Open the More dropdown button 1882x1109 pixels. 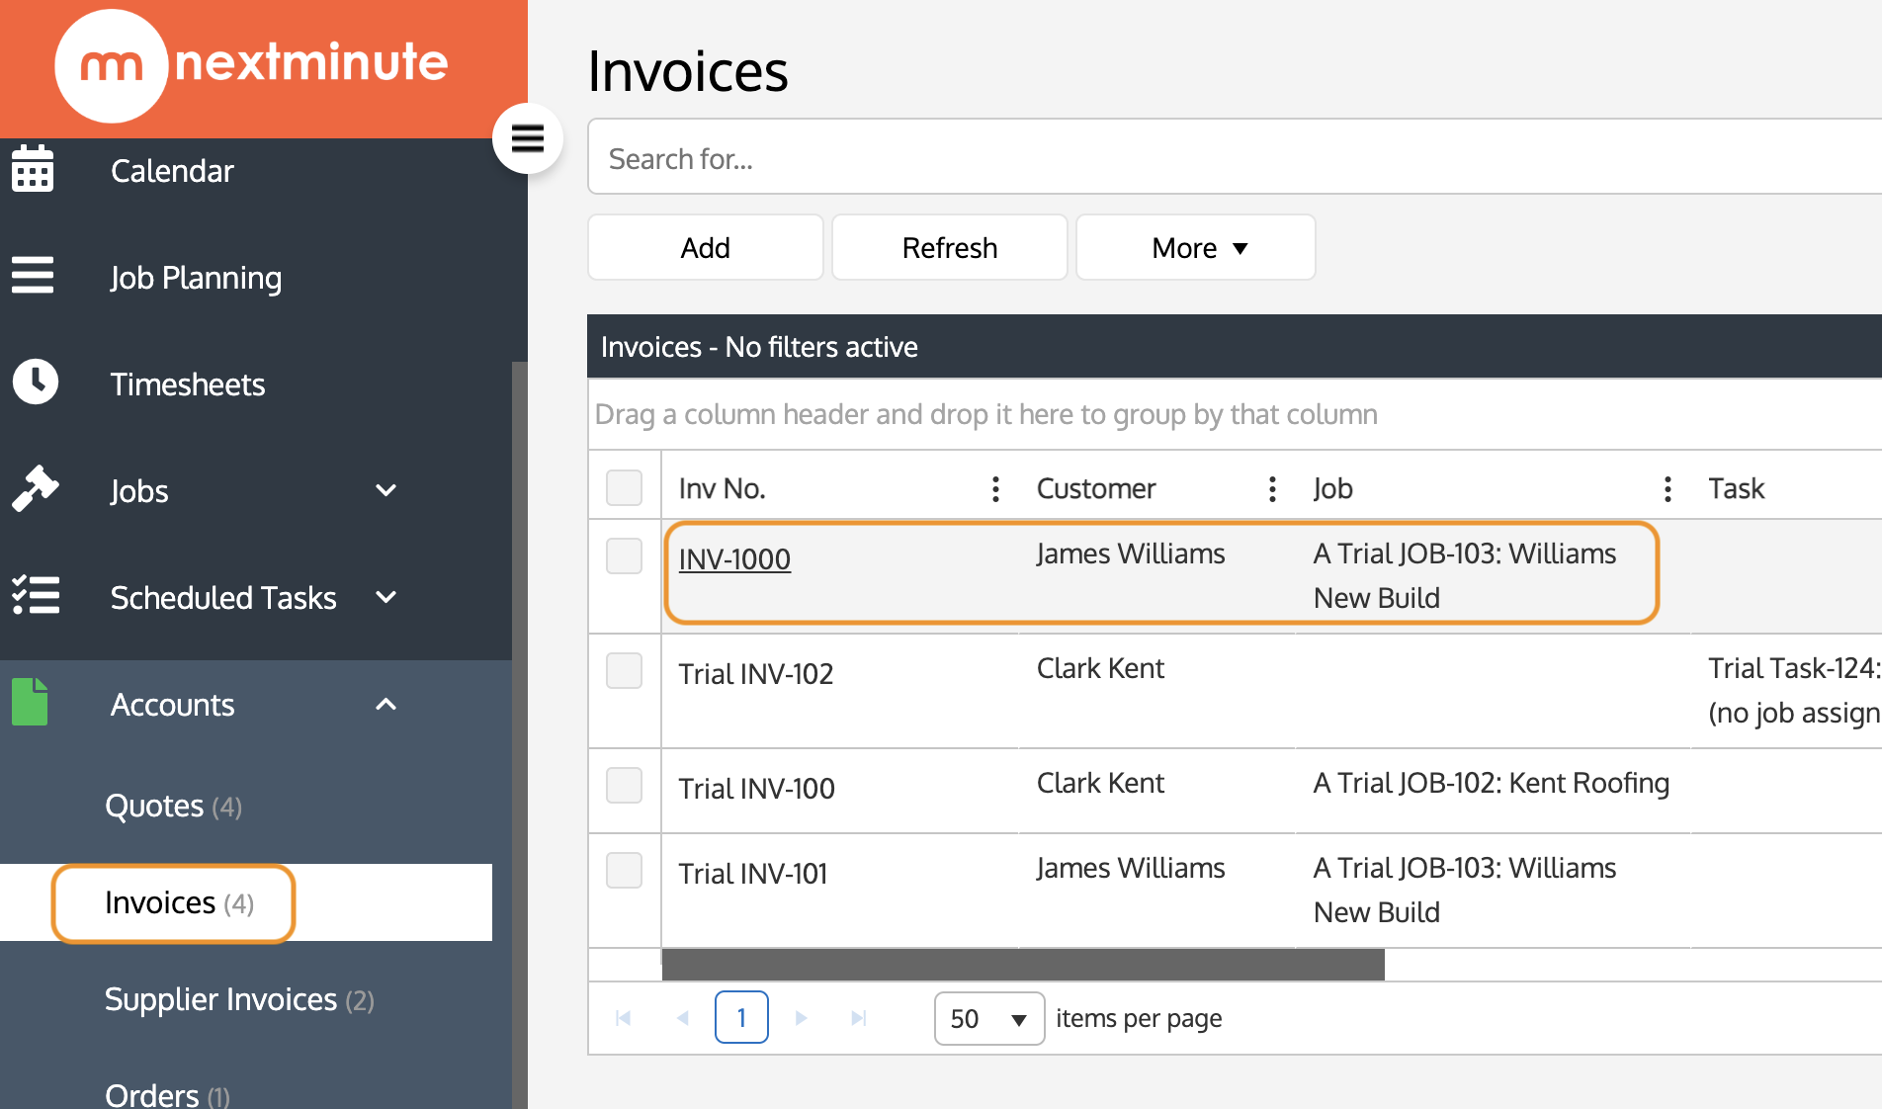(1196, 247)
